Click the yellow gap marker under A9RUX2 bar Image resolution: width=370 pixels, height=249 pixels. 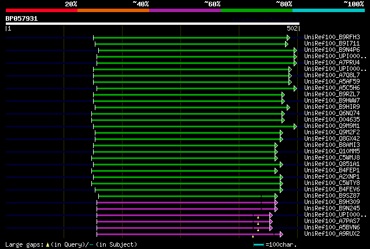[253, 236]
